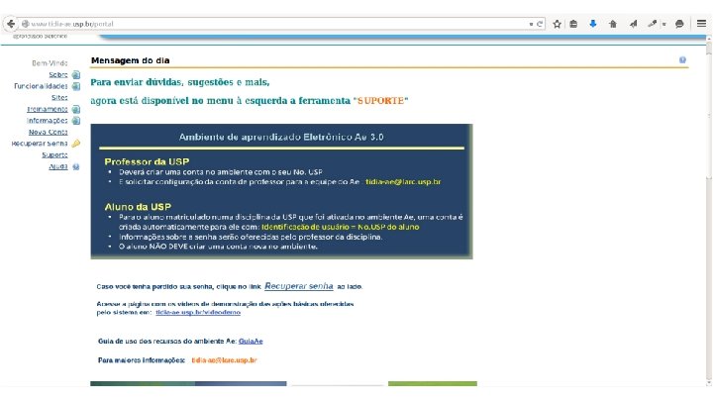Click the globe site identity icon
The height and width of the screenshot is (401, 713).
[26, 24]
